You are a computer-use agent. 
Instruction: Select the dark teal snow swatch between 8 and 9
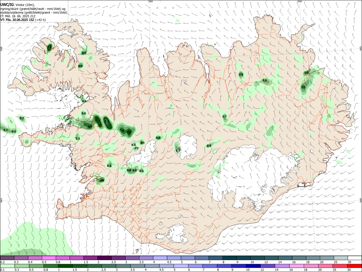229,258
